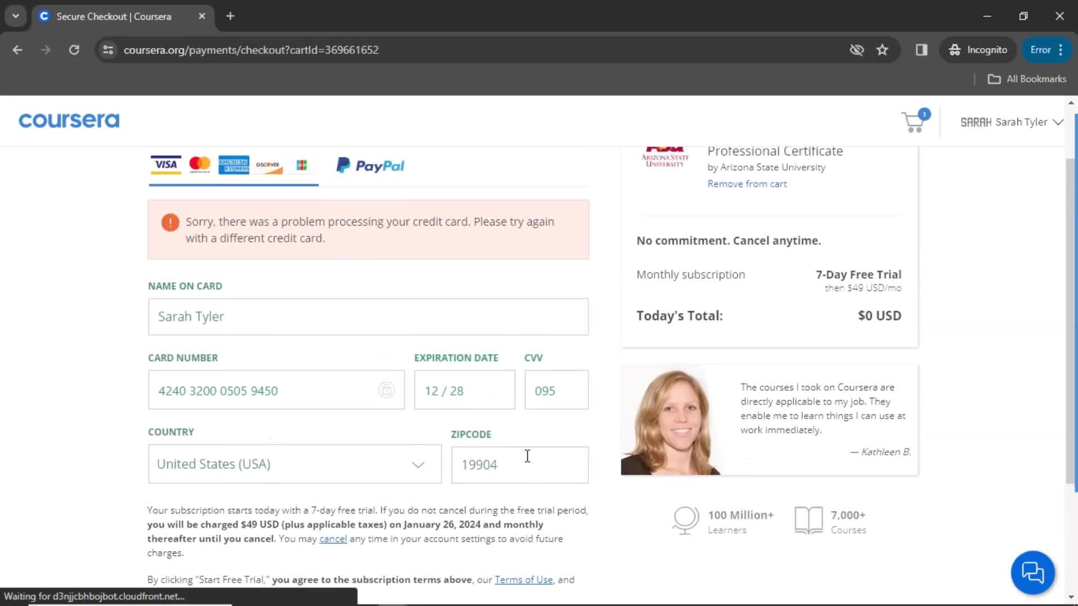Click the 7,000+ Courses book icon

pos(808,520)
